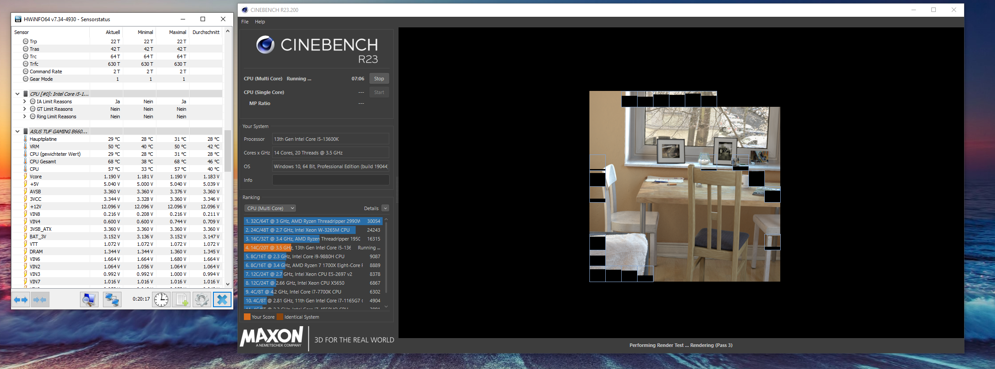Click the Vcore Aktuell value 1.190 V
This screenshot has width=995, height=369.
pyautogui.click(x=112, y=177)
